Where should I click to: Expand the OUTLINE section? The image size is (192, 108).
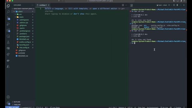(13, 102)
